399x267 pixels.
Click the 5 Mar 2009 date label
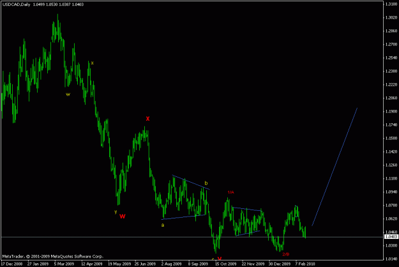coord(64,264)
